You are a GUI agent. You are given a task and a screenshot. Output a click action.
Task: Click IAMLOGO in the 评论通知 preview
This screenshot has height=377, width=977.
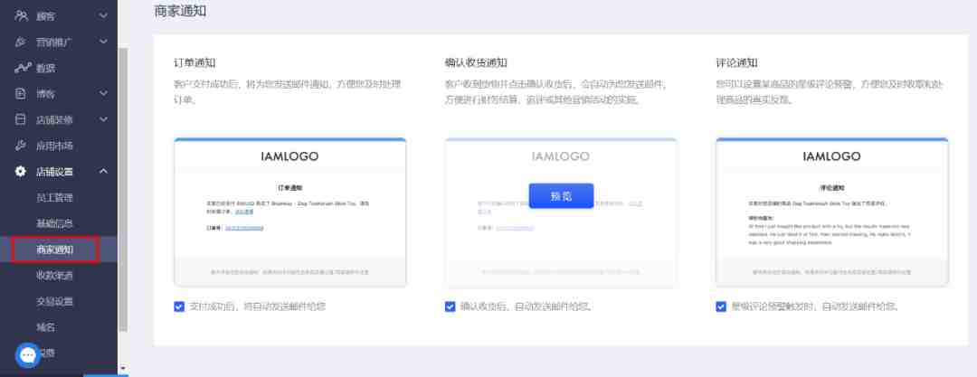point(832,156)
